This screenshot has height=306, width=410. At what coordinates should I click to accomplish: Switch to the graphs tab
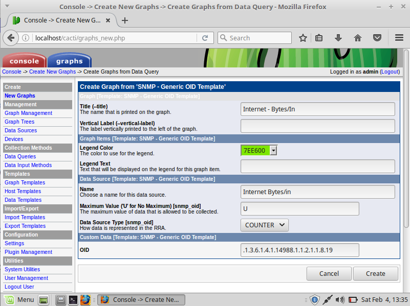click(x=69, y=61)
